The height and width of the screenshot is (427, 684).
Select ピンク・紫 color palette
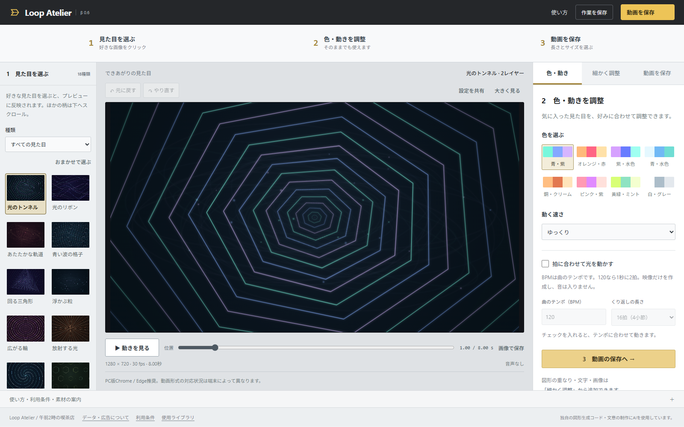(592, 187)
